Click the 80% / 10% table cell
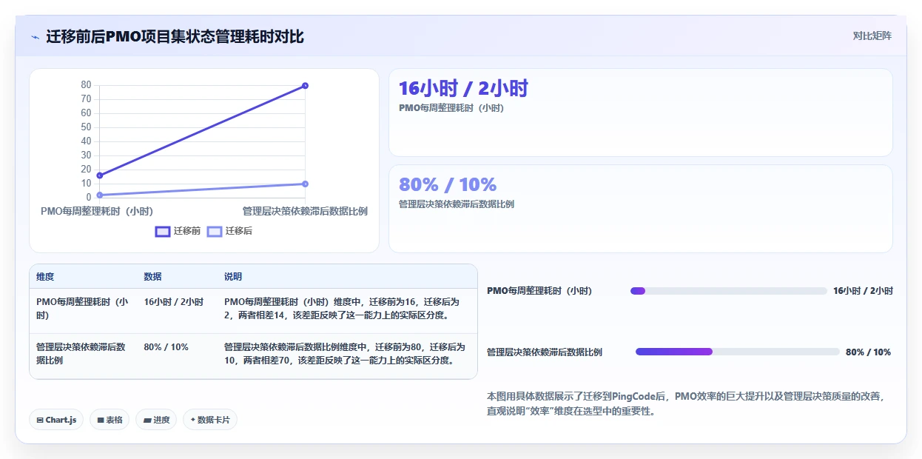This screenshot has width=922, height=459. [x=166, y=347]
